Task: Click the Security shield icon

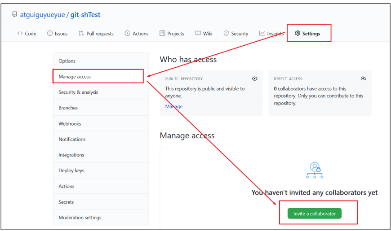Action: point(226,33)
